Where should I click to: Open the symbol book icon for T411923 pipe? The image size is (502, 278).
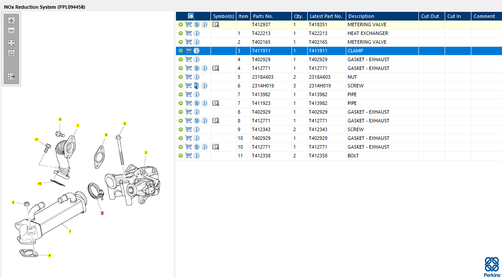tap(215, 103)
